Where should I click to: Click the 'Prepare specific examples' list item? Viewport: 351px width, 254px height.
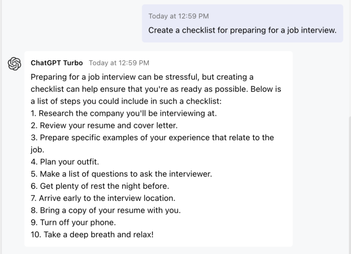[x=152, y=137]
